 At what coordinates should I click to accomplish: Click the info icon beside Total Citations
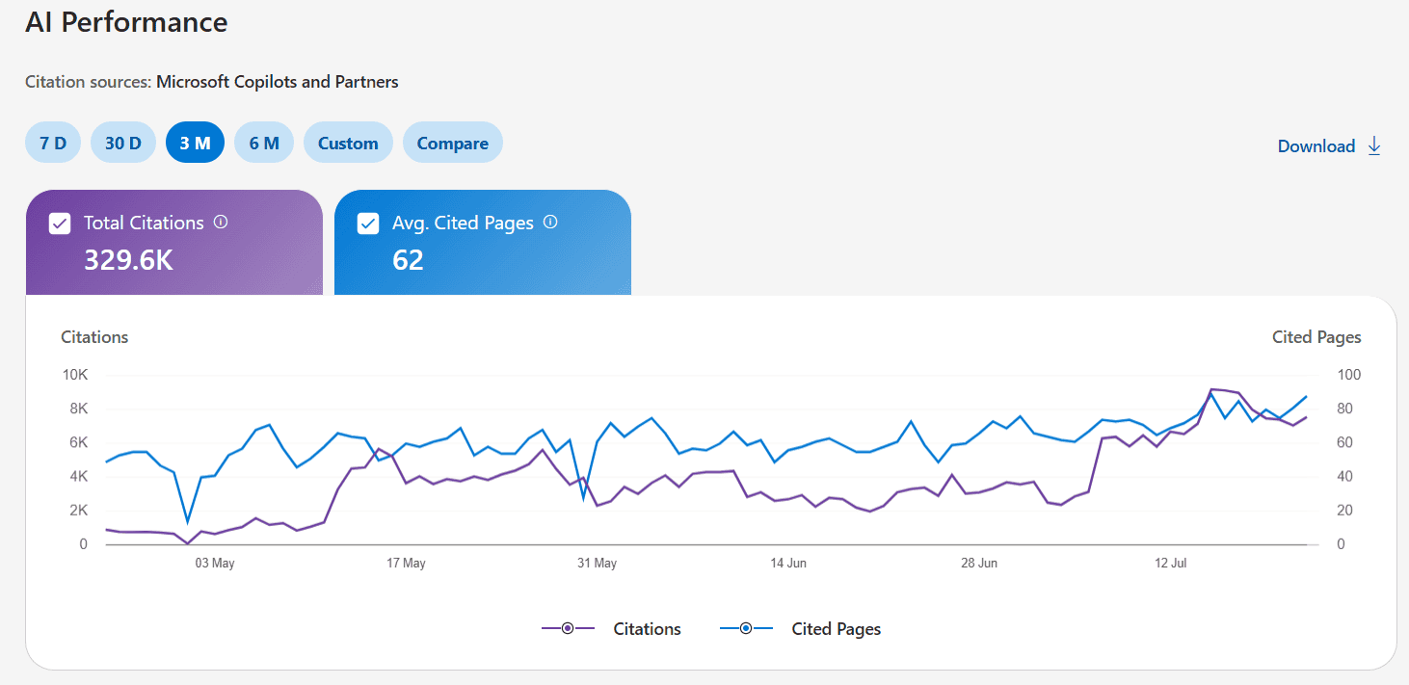click(221, 222)
